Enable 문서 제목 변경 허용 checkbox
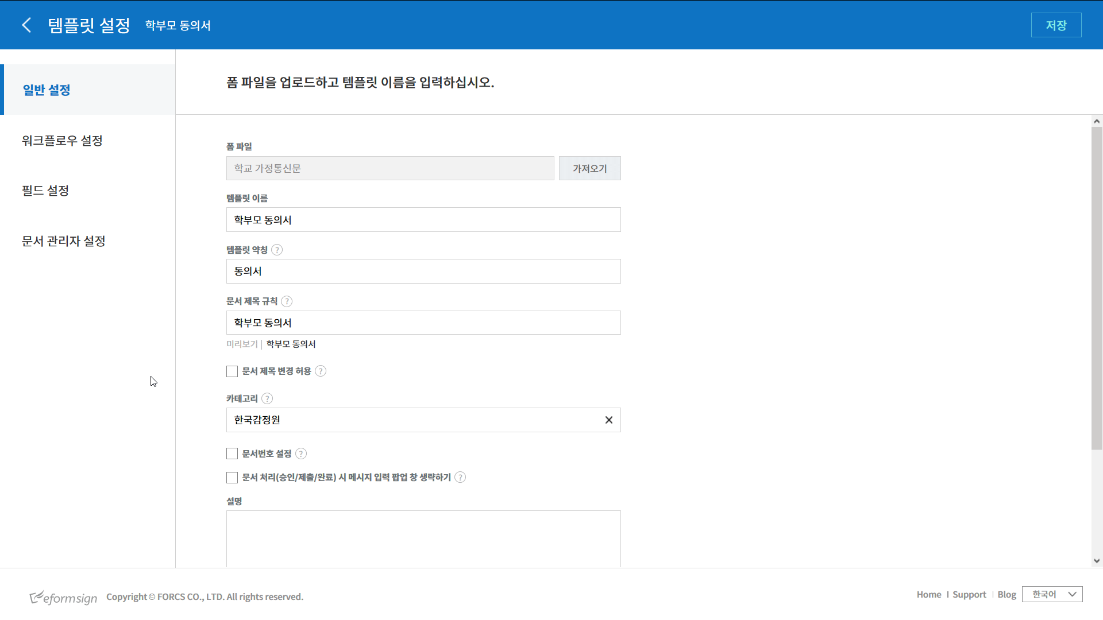This screenshot has height=620, width=1103. point(232,371)
